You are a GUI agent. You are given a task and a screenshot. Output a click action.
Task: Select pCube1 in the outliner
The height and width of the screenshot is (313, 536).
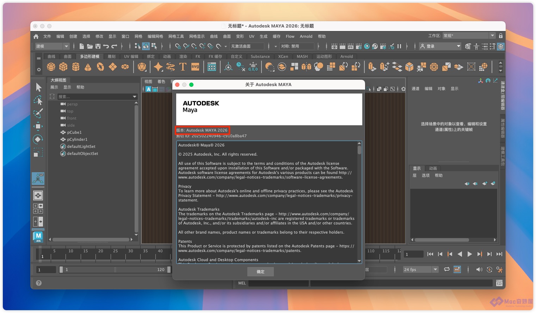[x=74, y=132]
